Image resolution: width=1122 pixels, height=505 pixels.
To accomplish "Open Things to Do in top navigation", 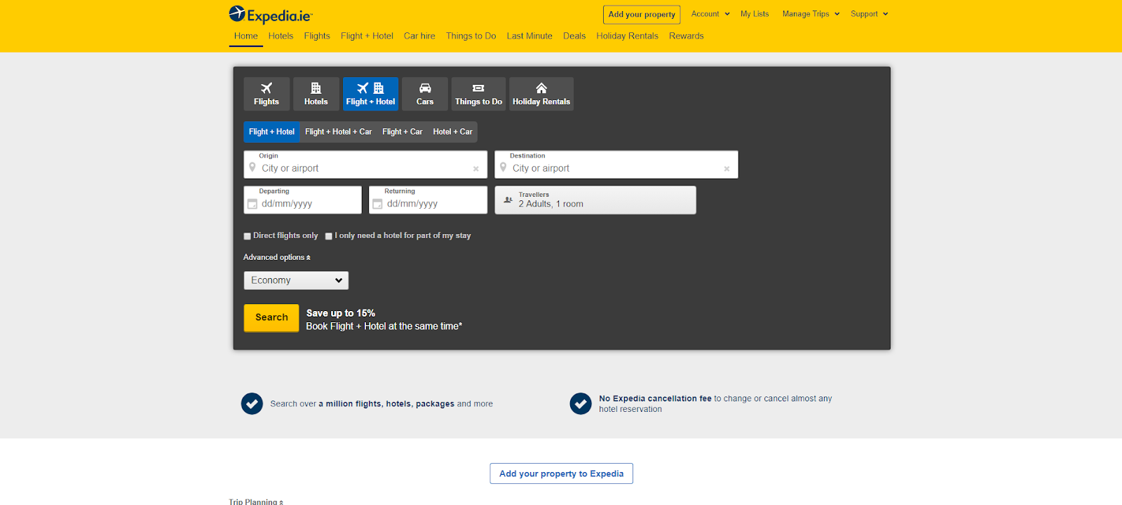I will pos(471,36).
